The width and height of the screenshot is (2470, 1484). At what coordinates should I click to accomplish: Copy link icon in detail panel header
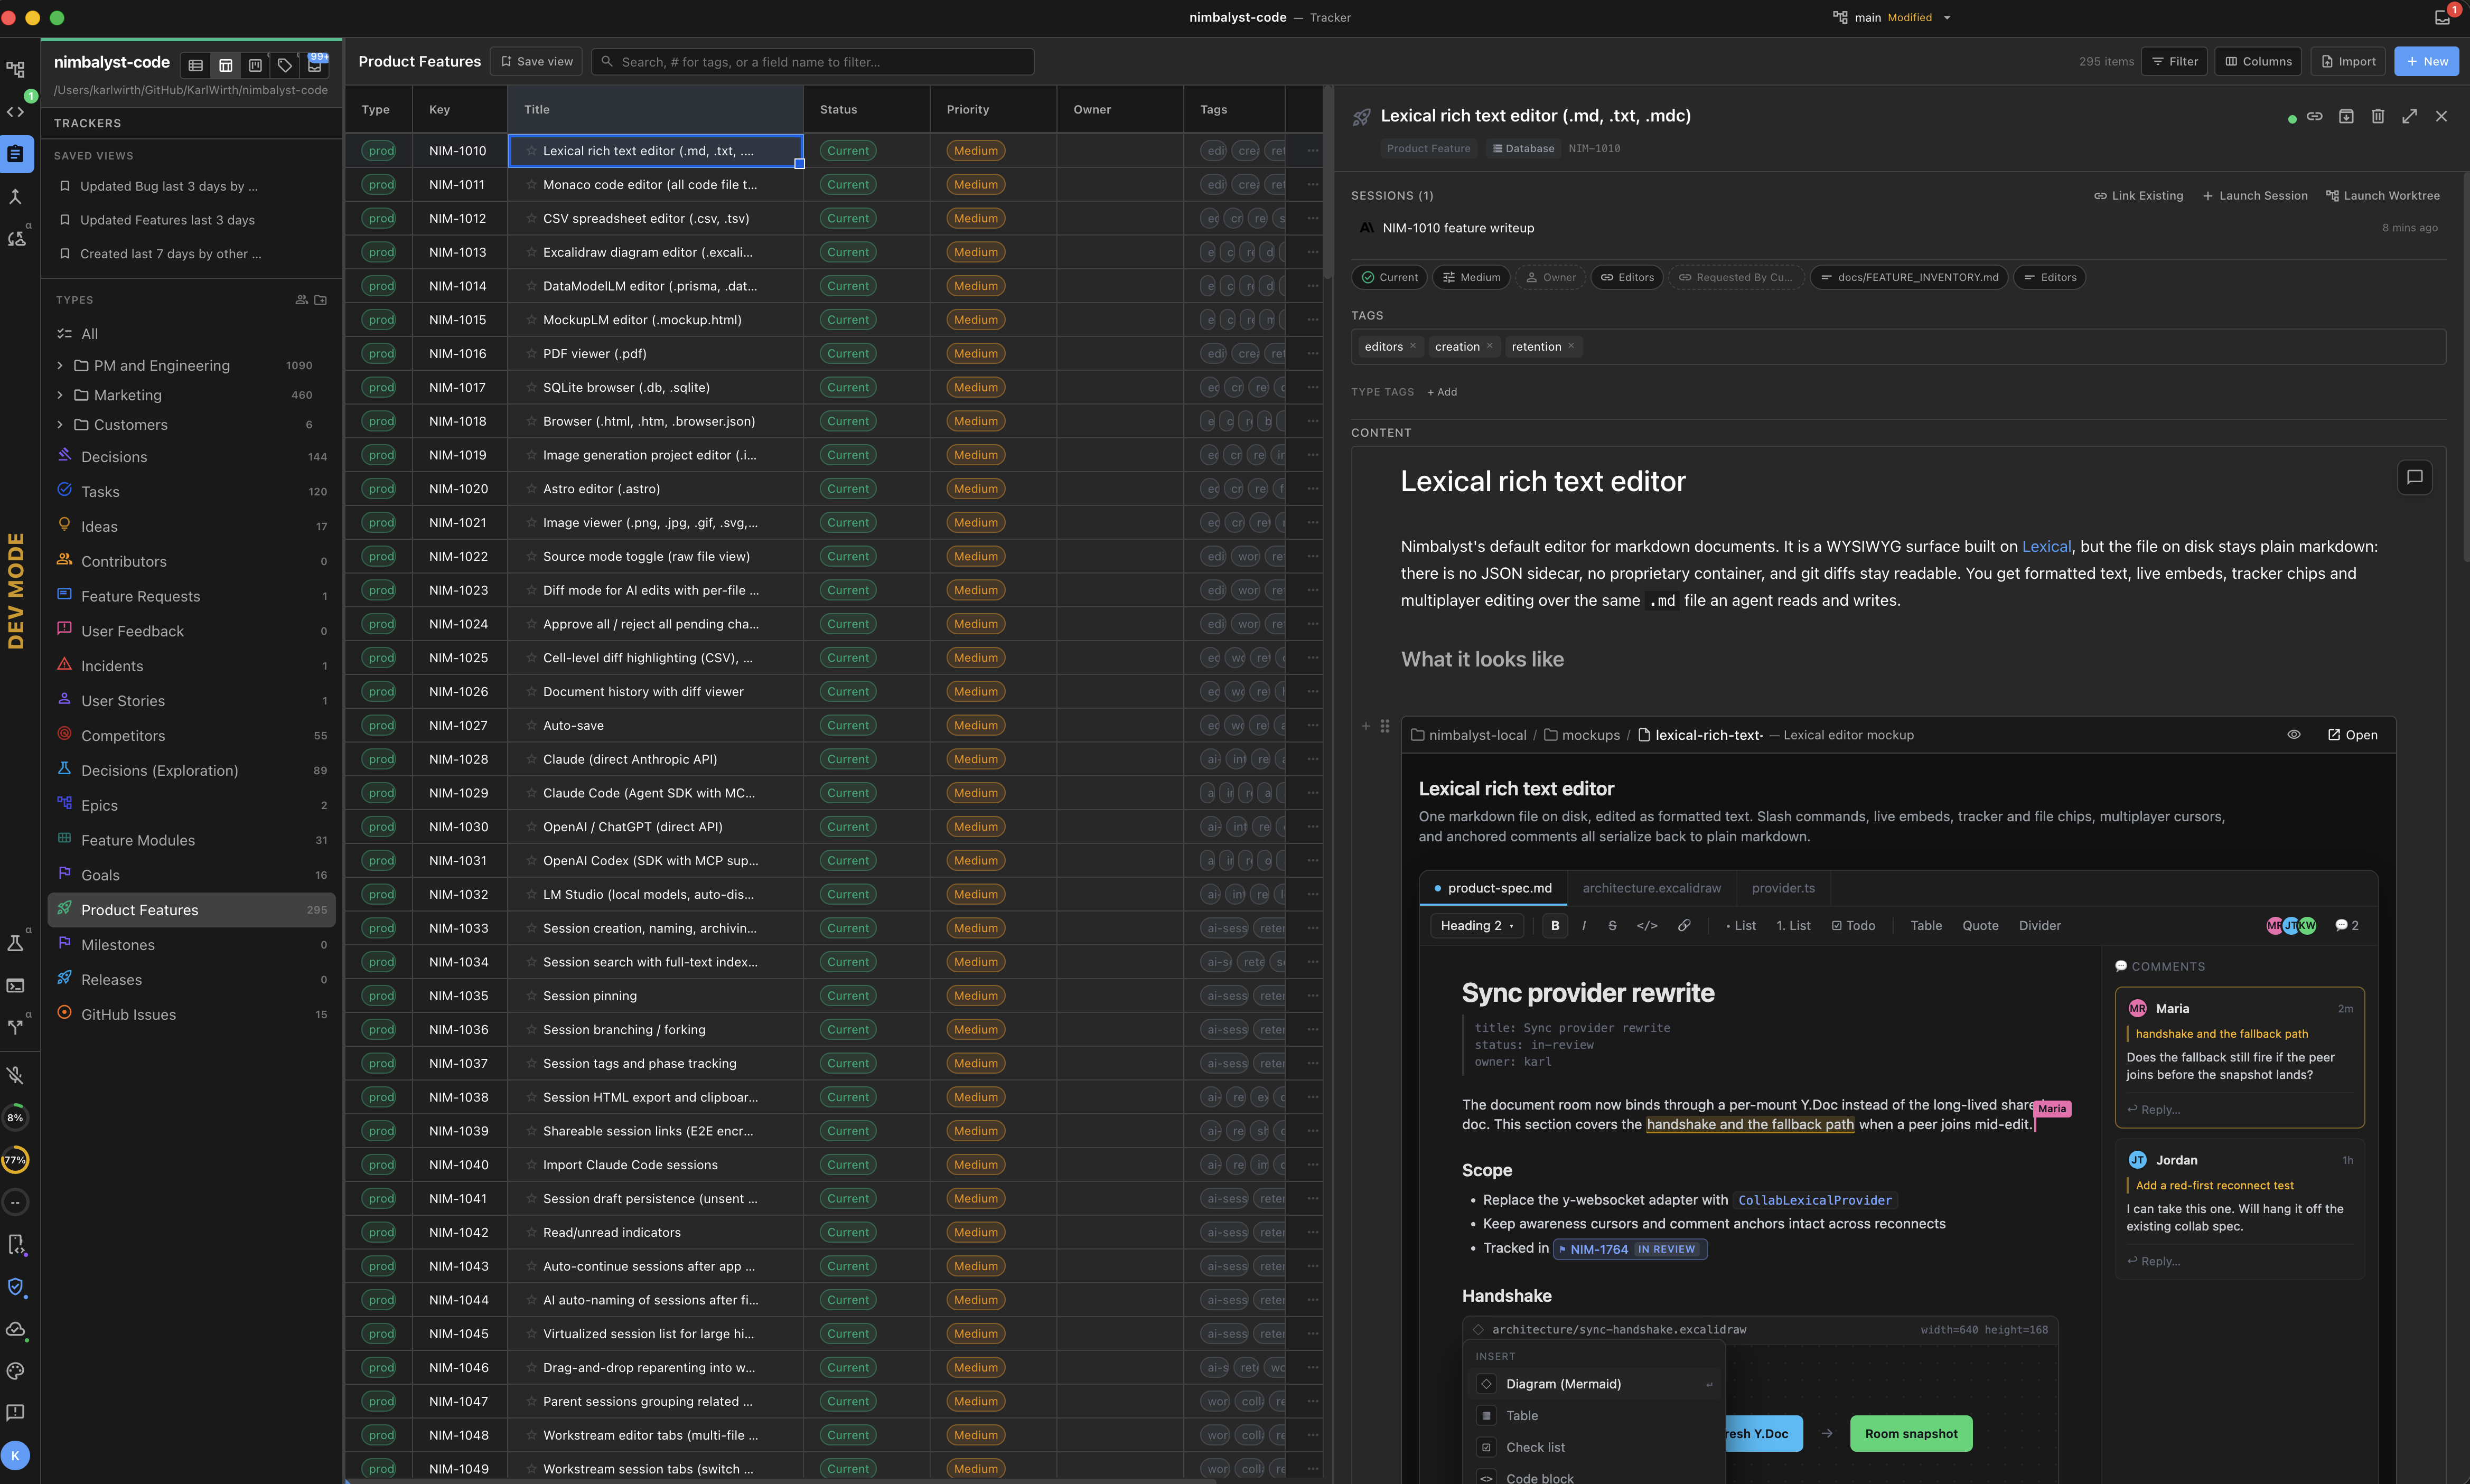[x=2314, y=116]
